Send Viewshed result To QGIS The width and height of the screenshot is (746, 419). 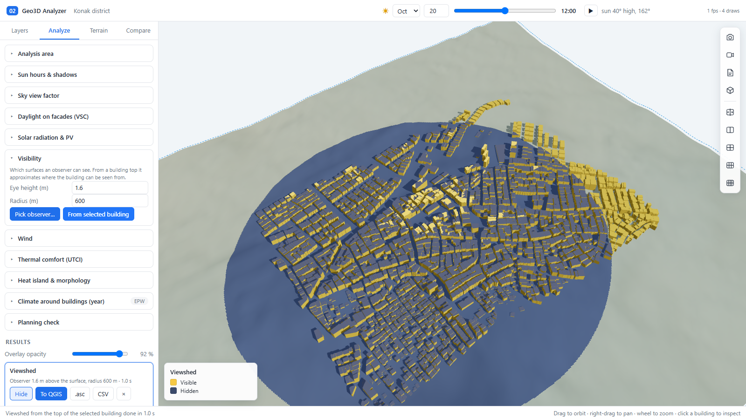[x=51, y=394]
